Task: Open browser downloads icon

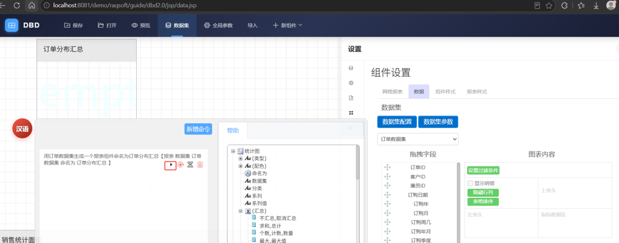Action: tap(596, 5)
